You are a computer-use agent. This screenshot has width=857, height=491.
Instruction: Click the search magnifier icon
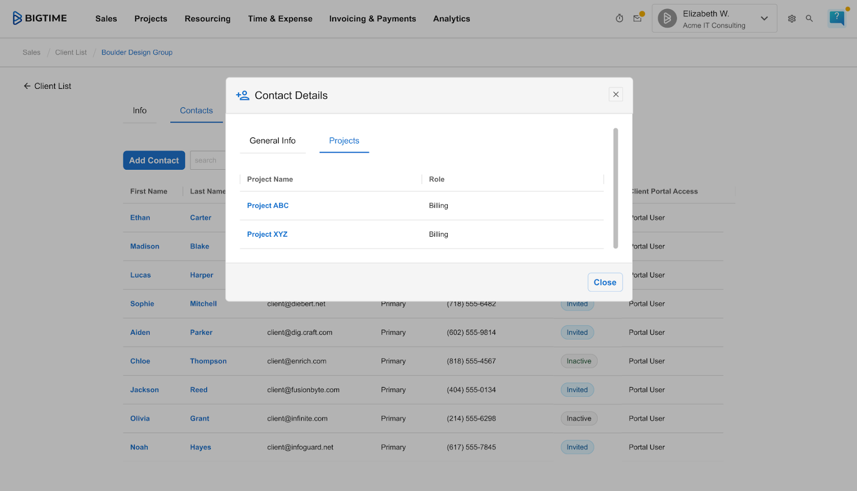[x=809, y=18]
